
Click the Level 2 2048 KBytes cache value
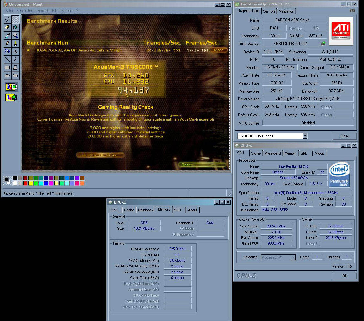point(336,238)
